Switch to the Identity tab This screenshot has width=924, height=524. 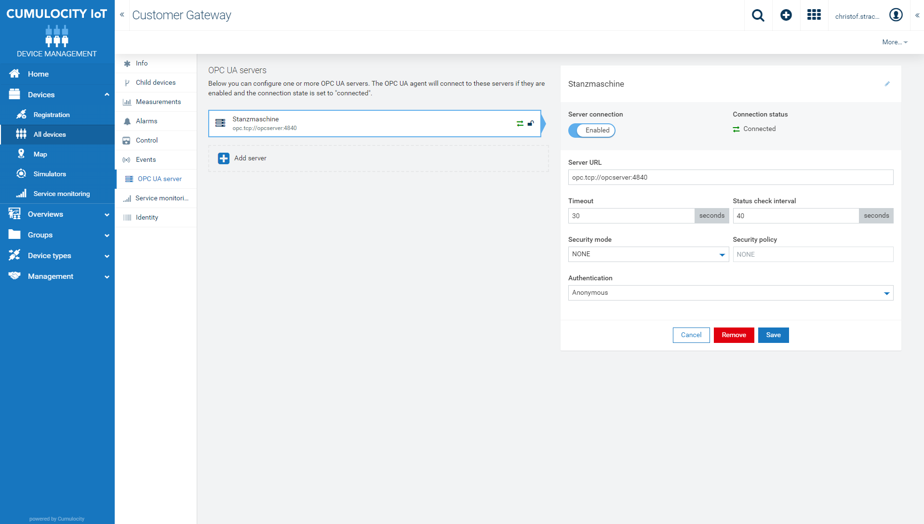[156, 217]
